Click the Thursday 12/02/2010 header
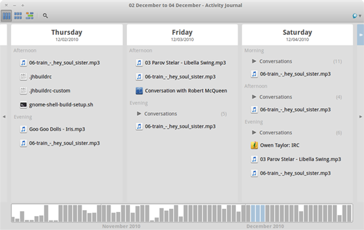This screenshot has width=364, height=230. point(67,35)
